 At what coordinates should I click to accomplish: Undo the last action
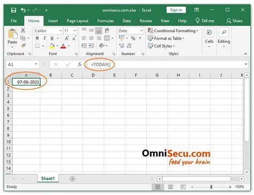[23, 10]
